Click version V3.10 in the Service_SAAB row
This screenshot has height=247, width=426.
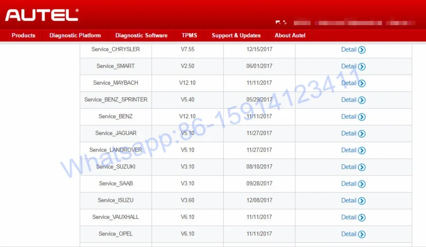coord(187,184)
